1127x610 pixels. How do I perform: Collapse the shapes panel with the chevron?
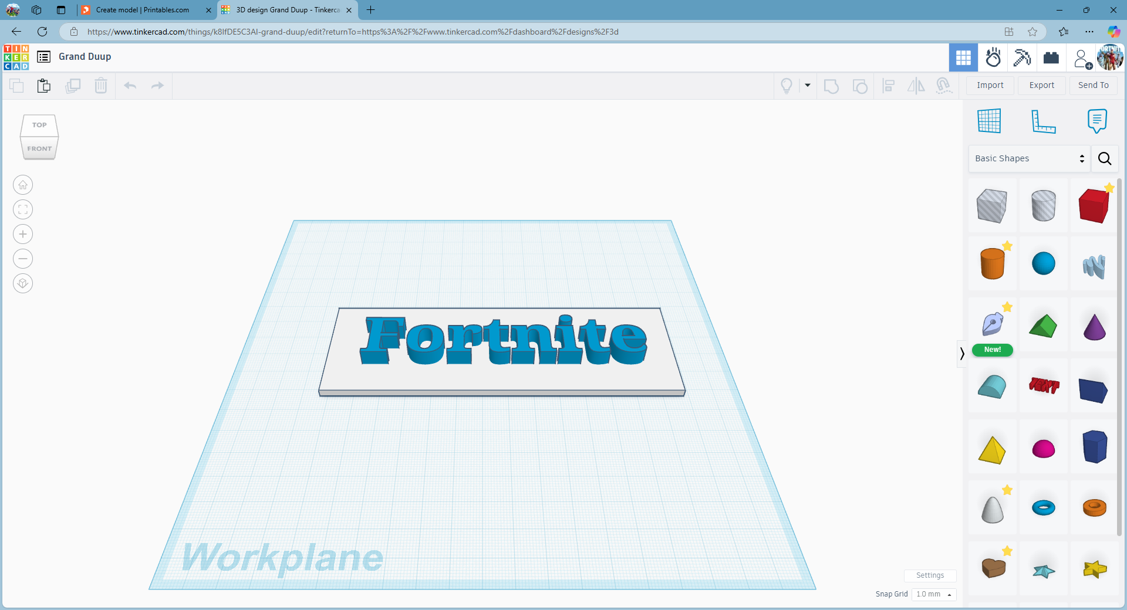click(x=961, y=354)
